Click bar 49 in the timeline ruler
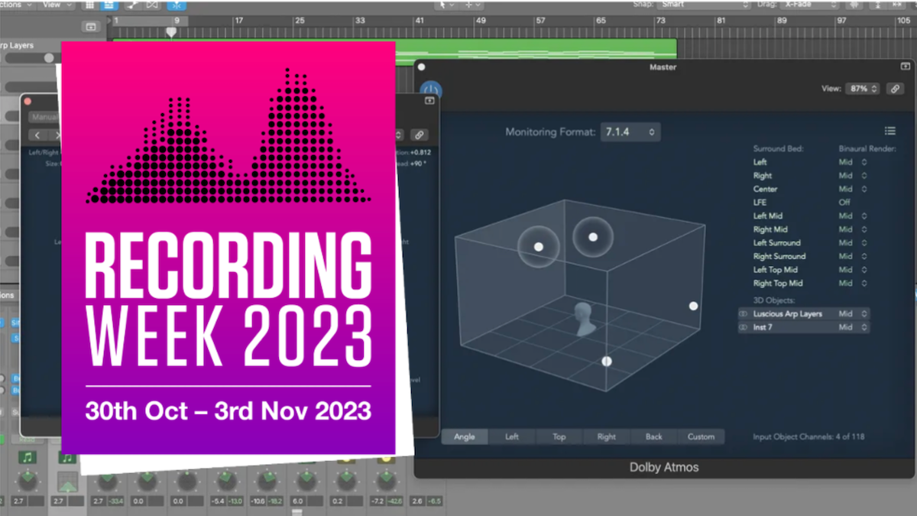Image resolution: width=917 pixels, height=516 pixels. [482, 22]
